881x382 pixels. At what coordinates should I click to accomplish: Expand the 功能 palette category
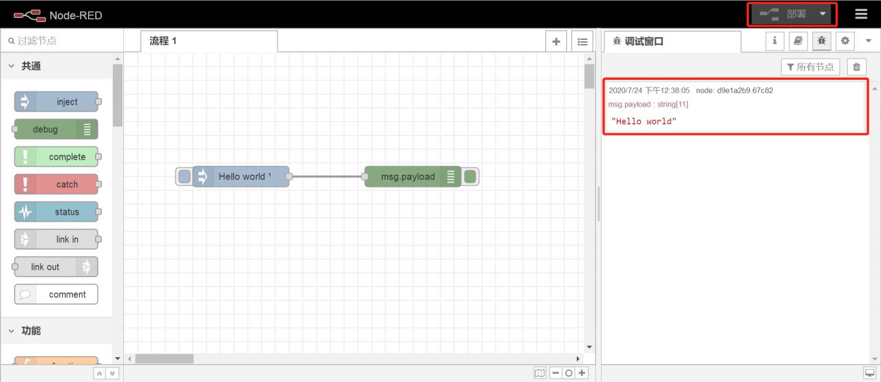[x=56, y=331]
